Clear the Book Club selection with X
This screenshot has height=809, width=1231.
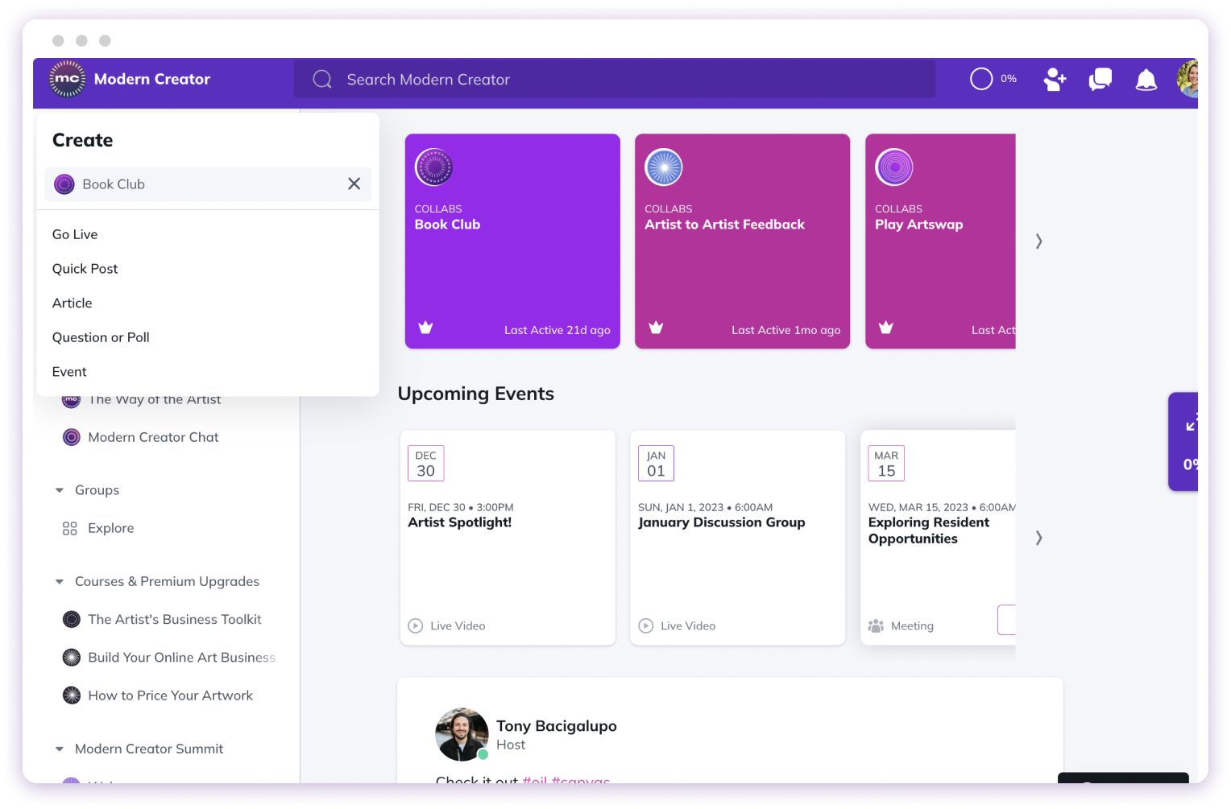point(354,184)
